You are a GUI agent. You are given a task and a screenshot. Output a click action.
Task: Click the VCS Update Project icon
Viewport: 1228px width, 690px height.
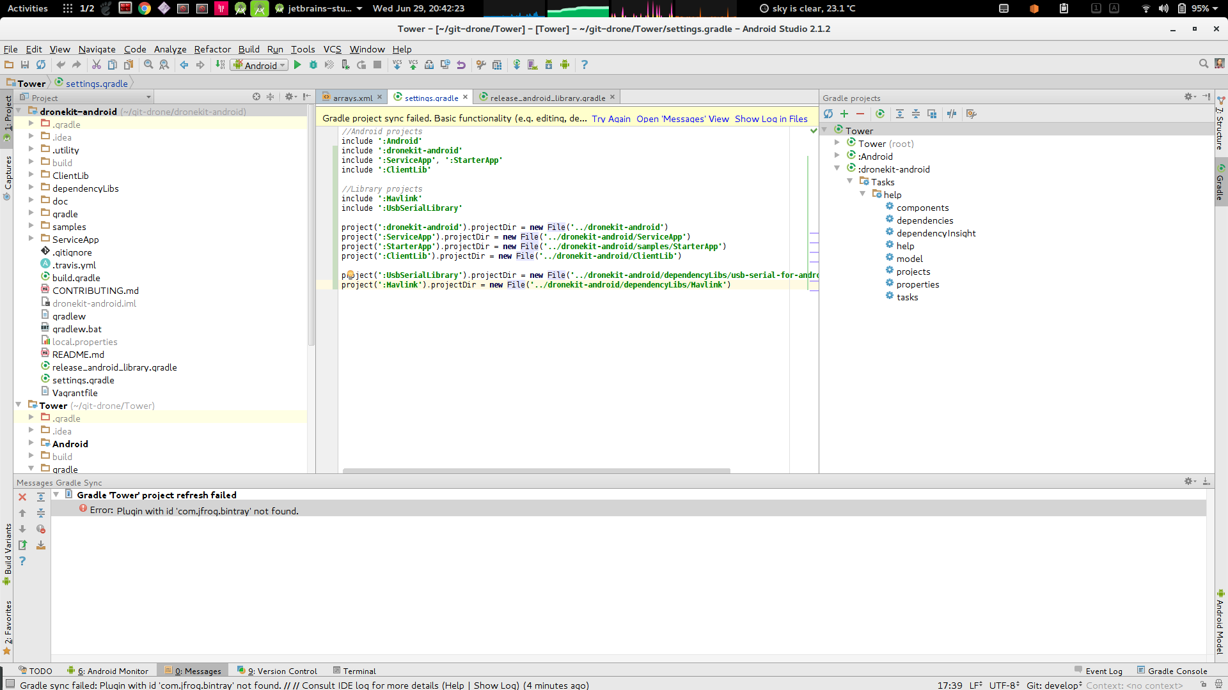click(x=397, y=65)
